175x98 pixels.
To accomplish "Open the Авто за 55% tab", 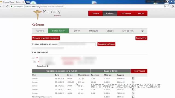I will tap(128, 31).
